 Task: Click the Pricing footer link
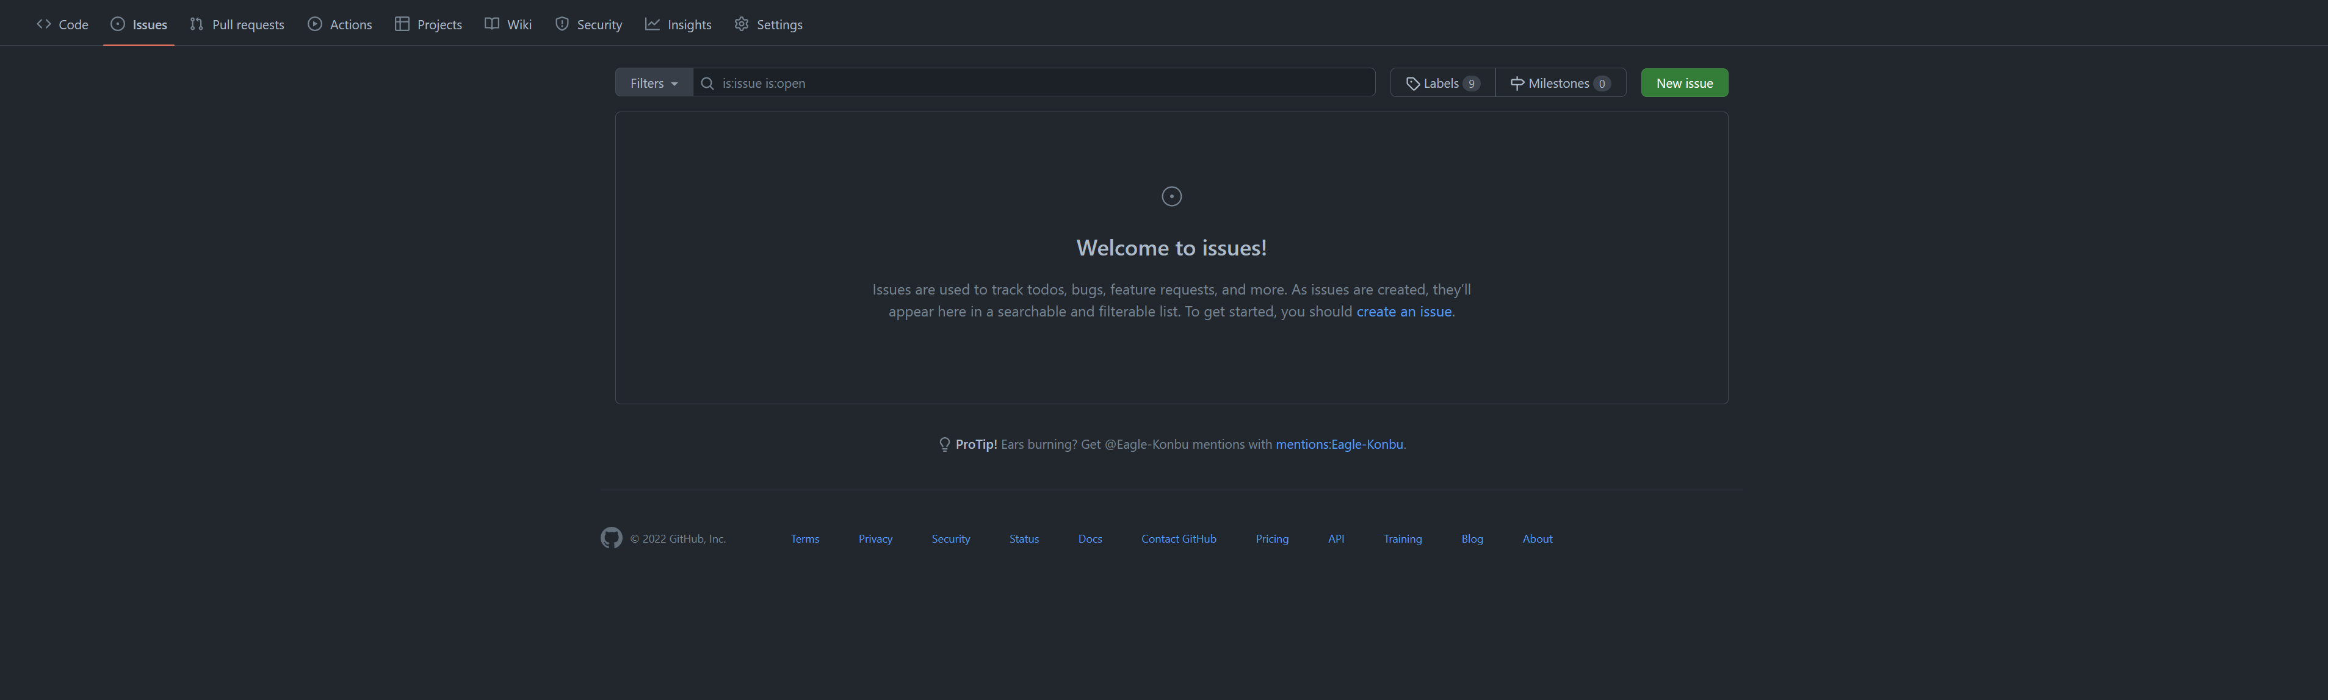pyautogui.click(x=1271, y=539)
